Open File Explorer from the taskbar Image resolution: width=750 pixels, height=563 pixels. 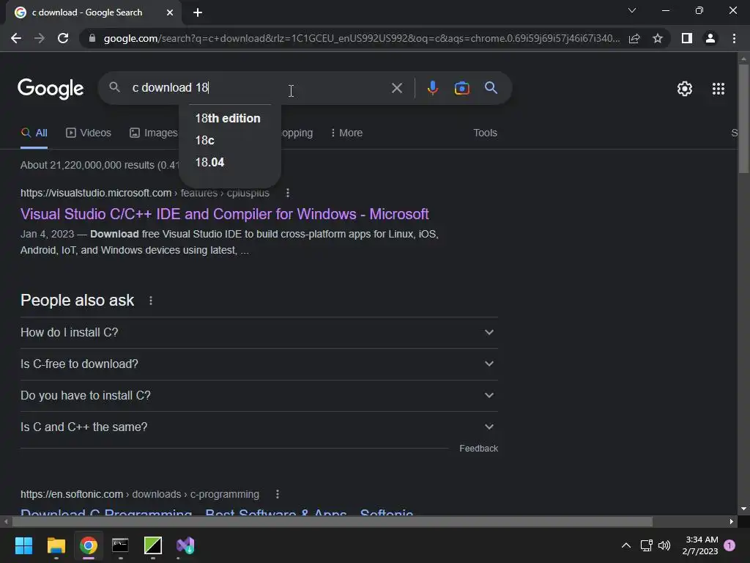[56, 545]
